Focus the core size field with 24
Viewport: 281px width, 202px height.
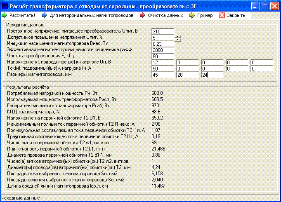click(x=212, y=75)
